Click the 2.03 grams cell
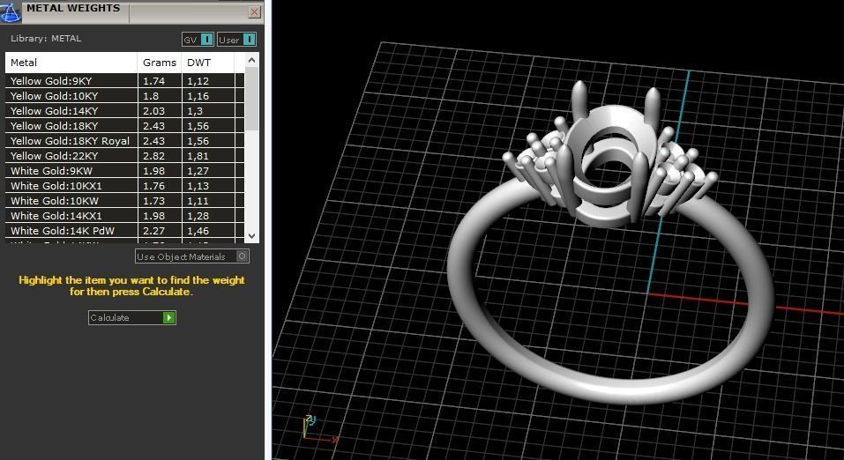The height and width of the screenshot is (460, 844). click(160, 111)
